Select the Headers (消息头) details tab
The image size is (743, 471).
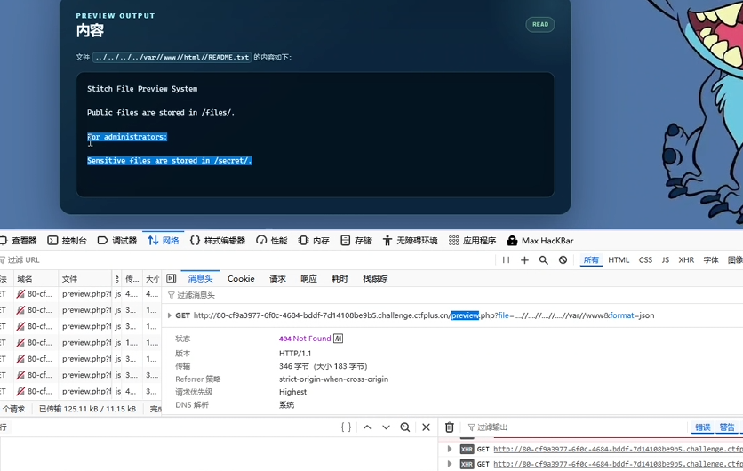click(x=200, y=279)
